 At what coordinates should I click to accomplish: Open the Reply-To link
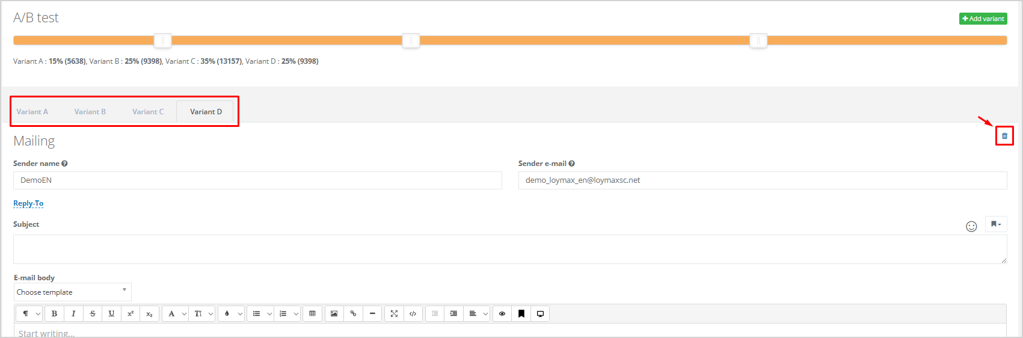tap(28, 203)
